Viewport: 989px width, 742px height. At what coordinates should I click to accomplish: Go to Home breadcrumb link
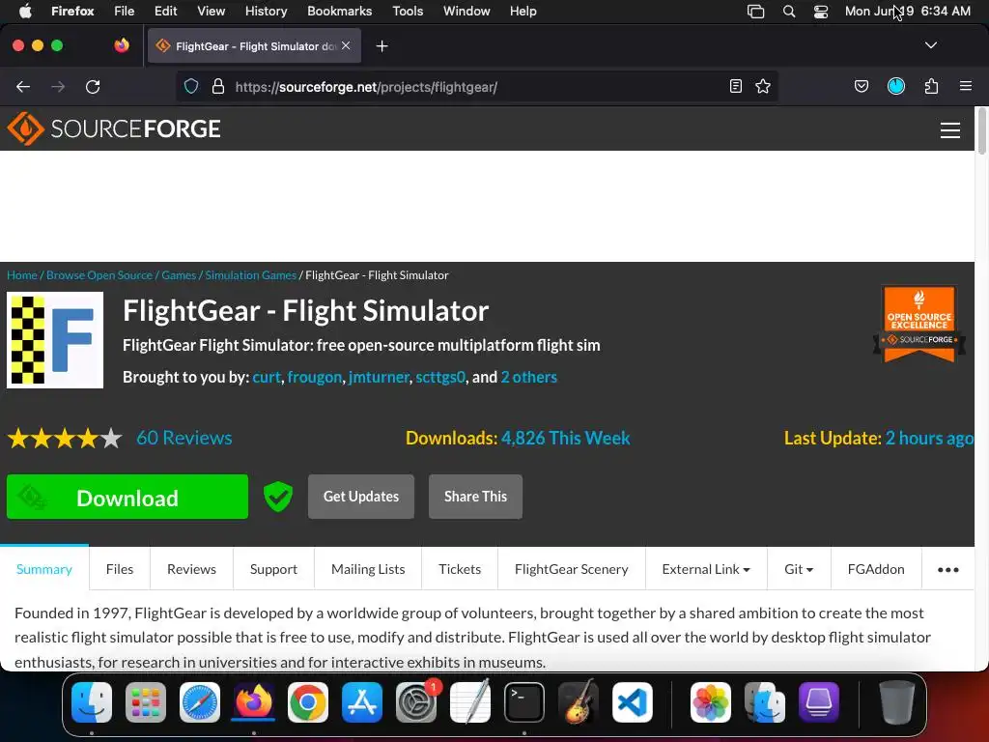22,275
